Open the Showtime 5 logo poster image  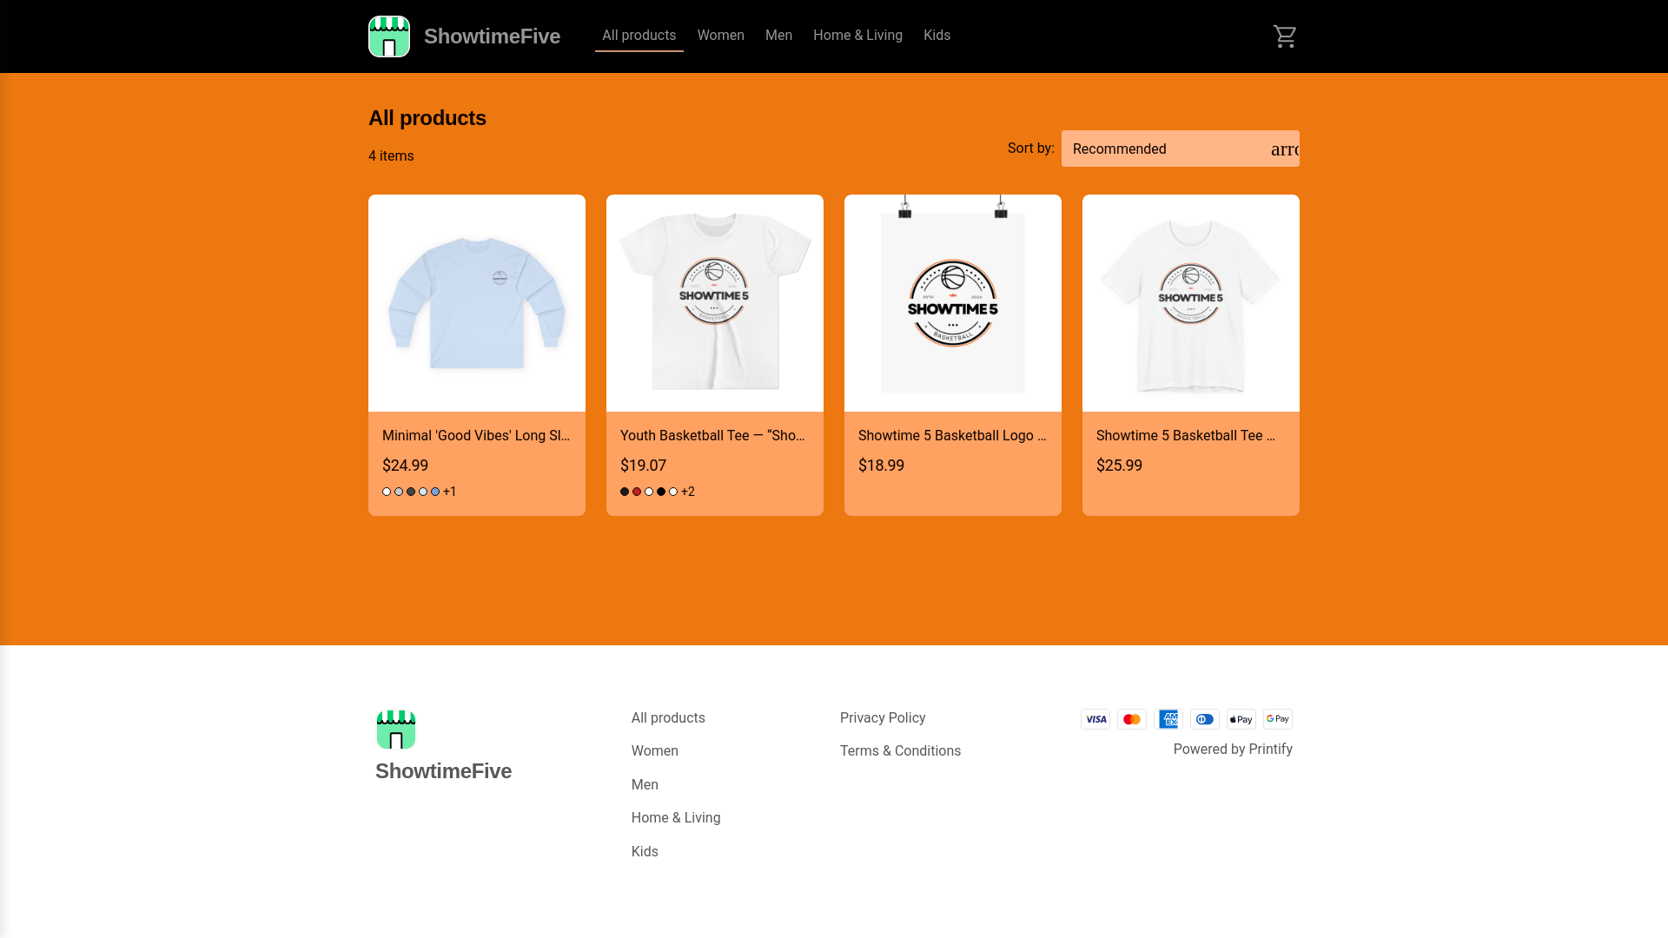click(953, 303)
